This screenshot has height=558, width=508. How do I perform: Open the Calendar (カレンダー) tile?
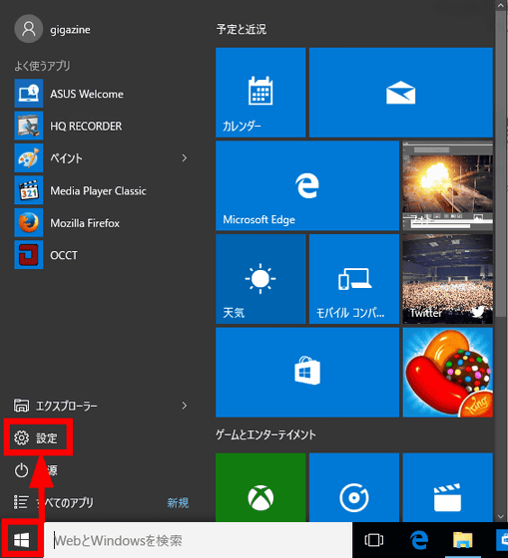260,92
